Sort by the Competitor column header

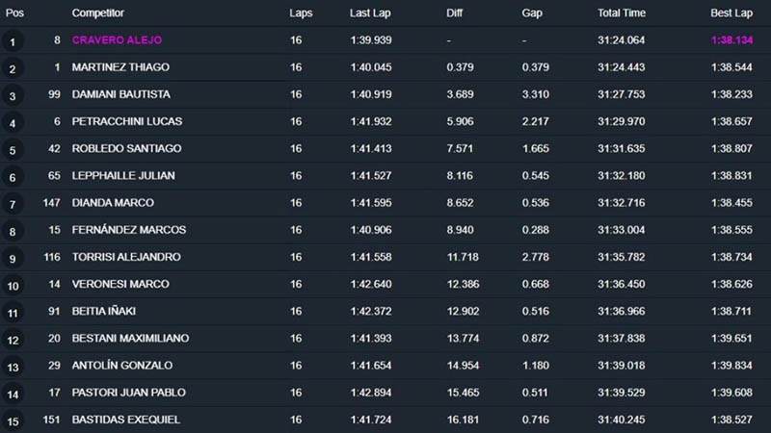98,13
